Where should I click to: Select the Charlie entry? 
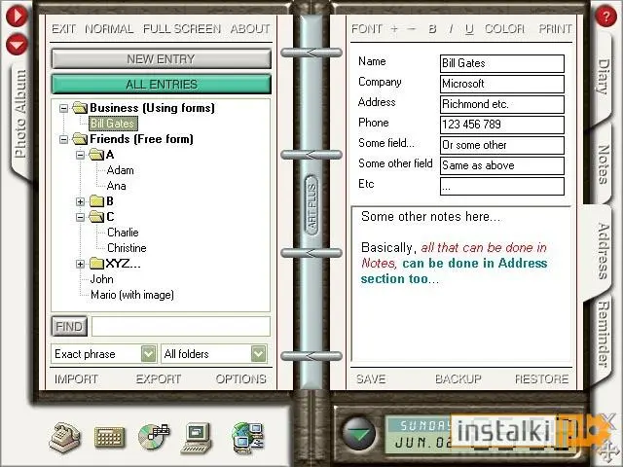123,233
